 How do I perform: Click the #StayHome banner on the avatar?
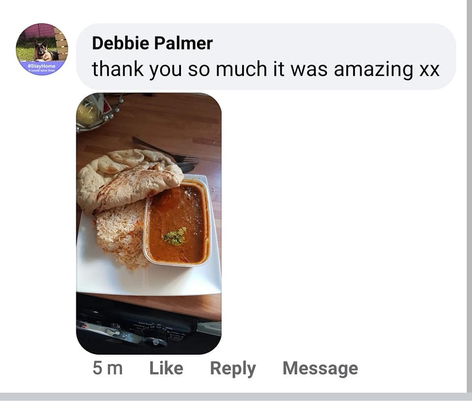pyautogui.click(x=42, y=67)
